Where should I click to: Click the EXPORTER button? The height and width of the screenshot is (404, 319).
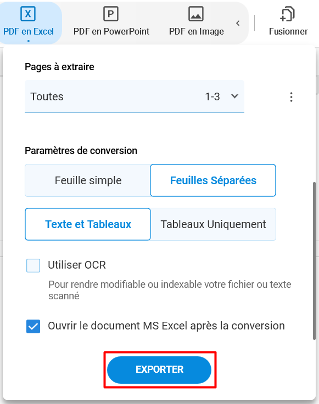click(x=159, y=369)
